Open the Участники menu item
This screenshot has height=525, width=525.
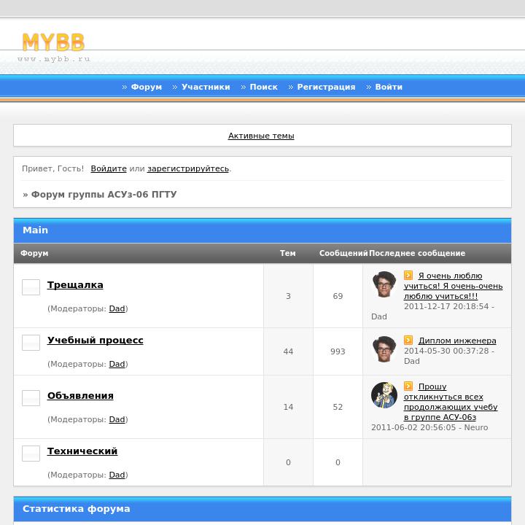tap(206, 87)
